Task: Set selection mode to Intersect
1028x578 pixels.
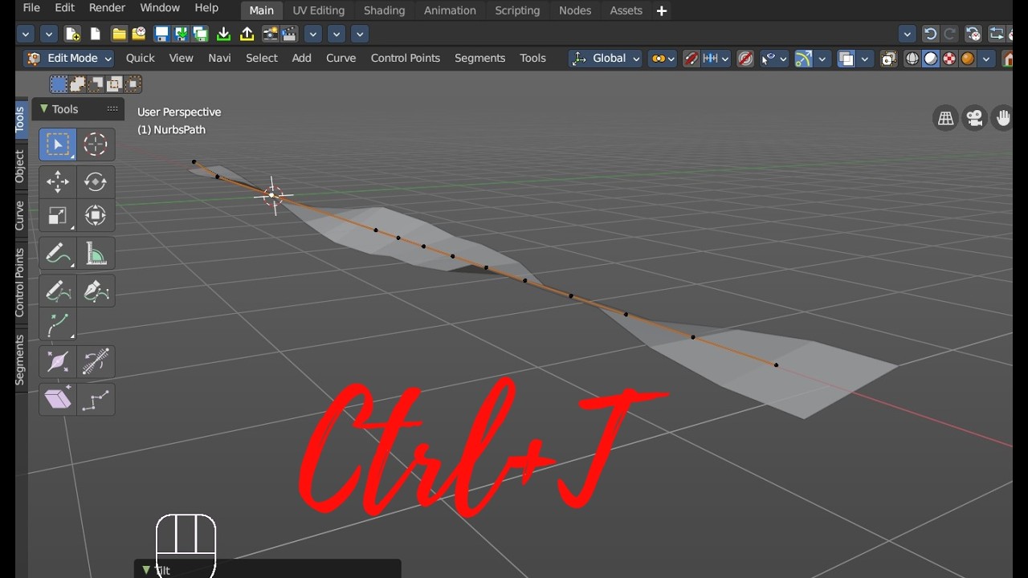Action: click(133, 84)
